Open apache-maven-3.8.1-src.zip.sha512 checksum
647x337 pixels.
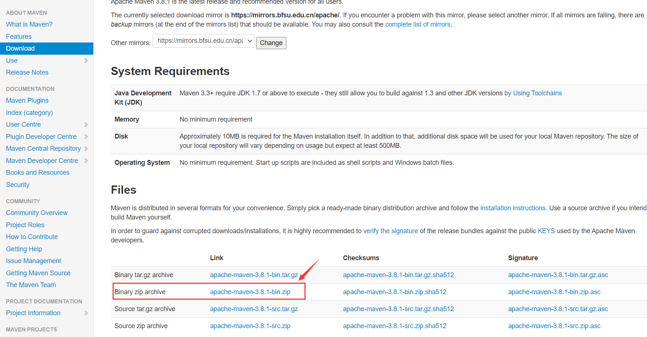point(395,326)
